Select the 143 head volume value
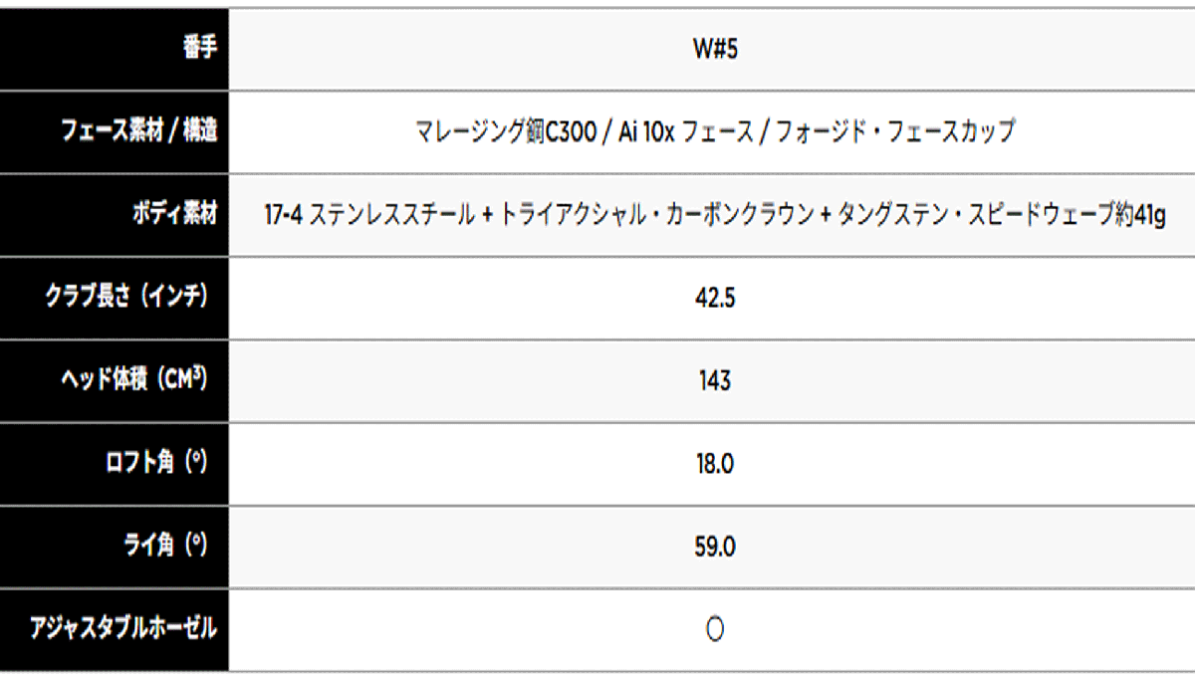Image resolution: width=1195 pixels, height=675 pixels. click(714, 380)
